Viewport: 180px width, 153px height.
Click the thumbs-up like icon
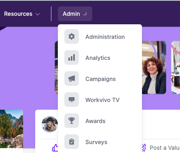point(55,148)
